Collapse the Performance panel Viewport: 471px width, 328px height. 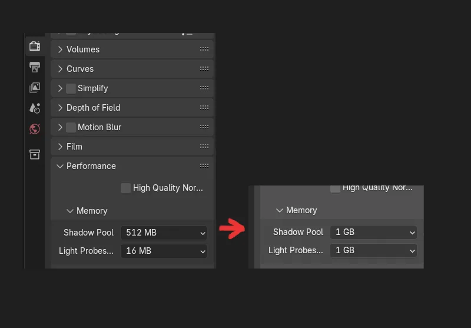click(60, 166)
